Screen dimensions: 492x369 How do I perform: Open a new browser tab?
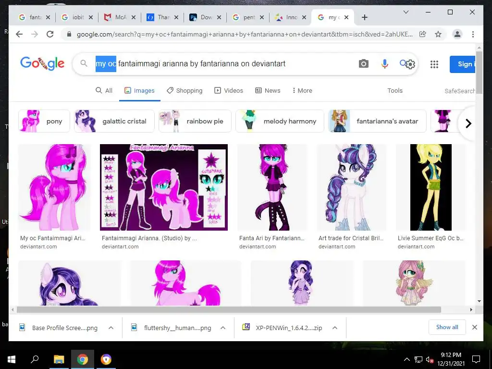point(364,17)
